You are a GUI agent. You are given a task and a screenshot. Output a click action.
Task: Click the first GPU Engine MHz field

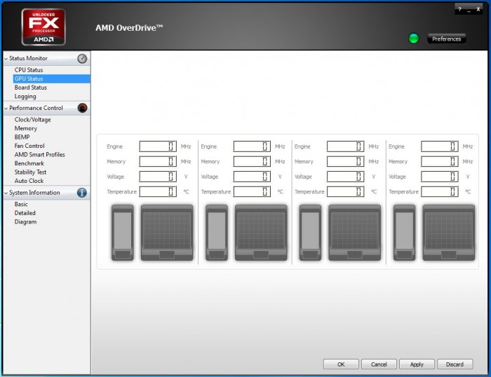158,146
